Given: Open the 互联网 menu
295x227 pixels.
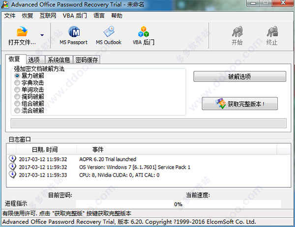Looking at the screenshot, I should point(48,16).
